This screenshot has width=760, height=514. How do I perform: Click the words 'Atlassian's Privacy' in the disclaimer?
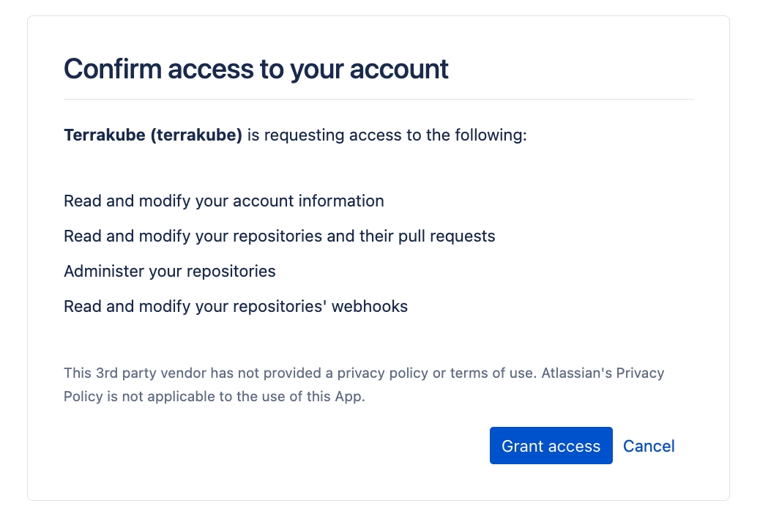[603, 373]
